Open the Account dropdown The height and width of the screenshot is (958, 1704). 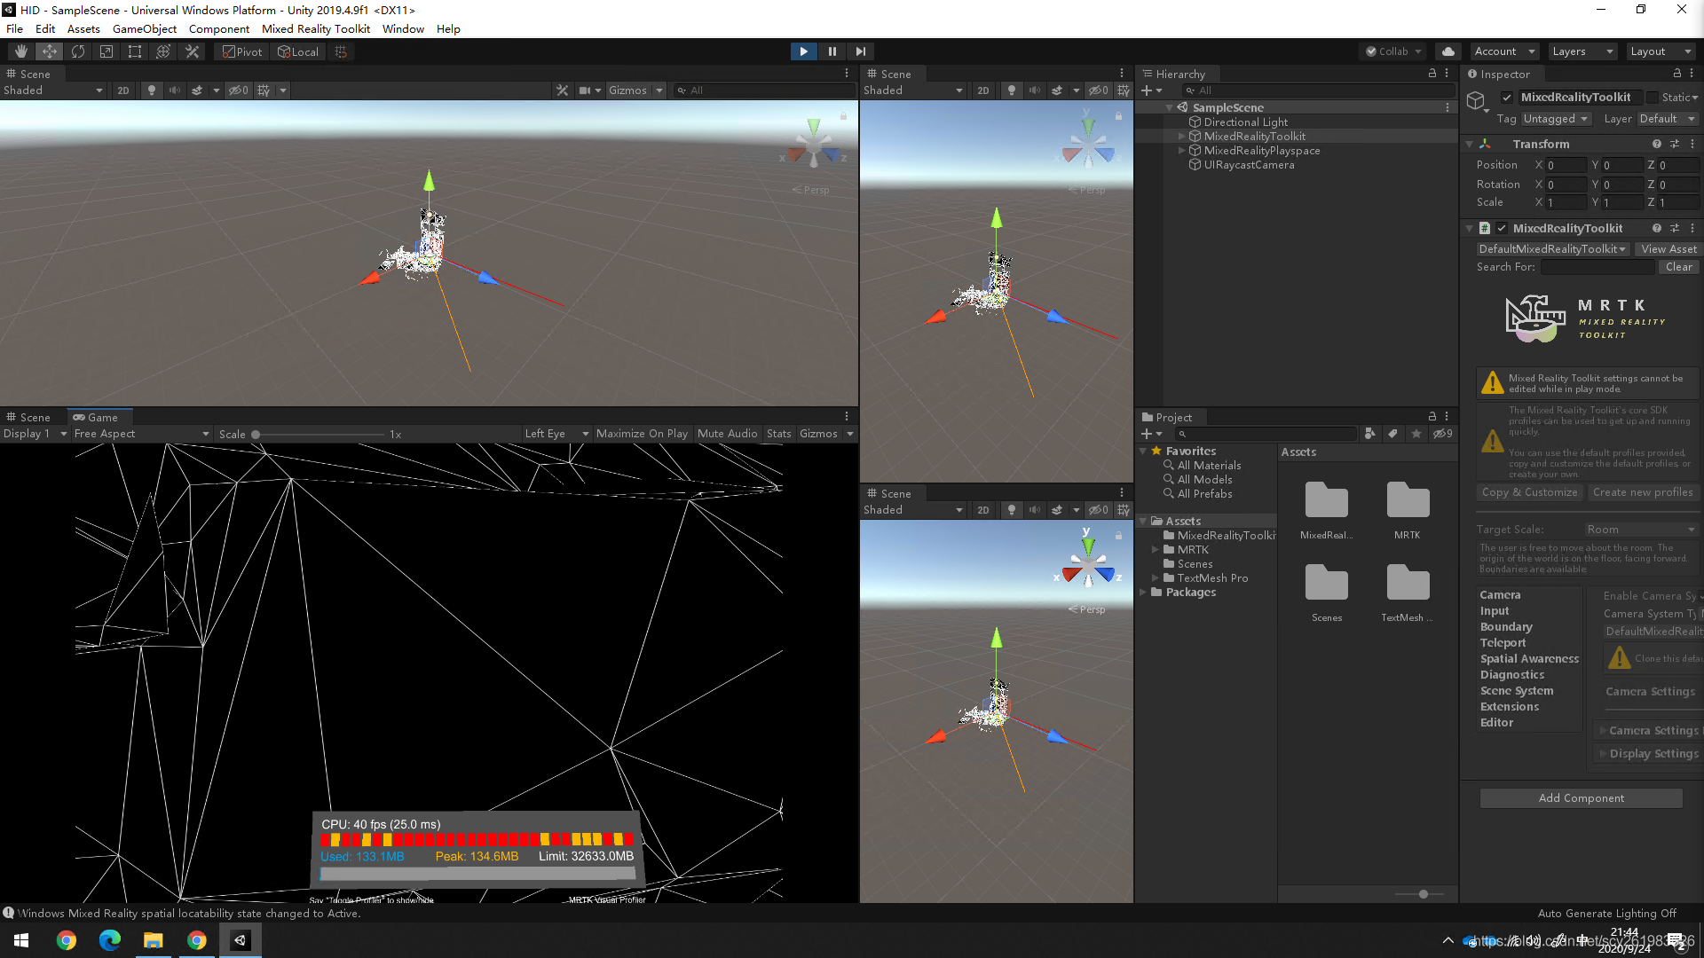[1504, 51]
